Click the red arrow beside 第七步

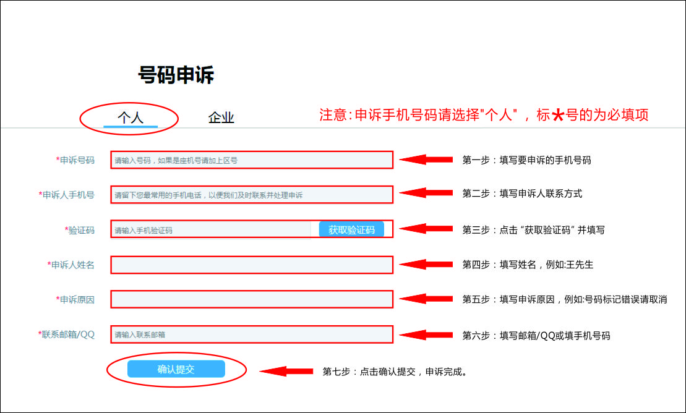click(286, 372)
